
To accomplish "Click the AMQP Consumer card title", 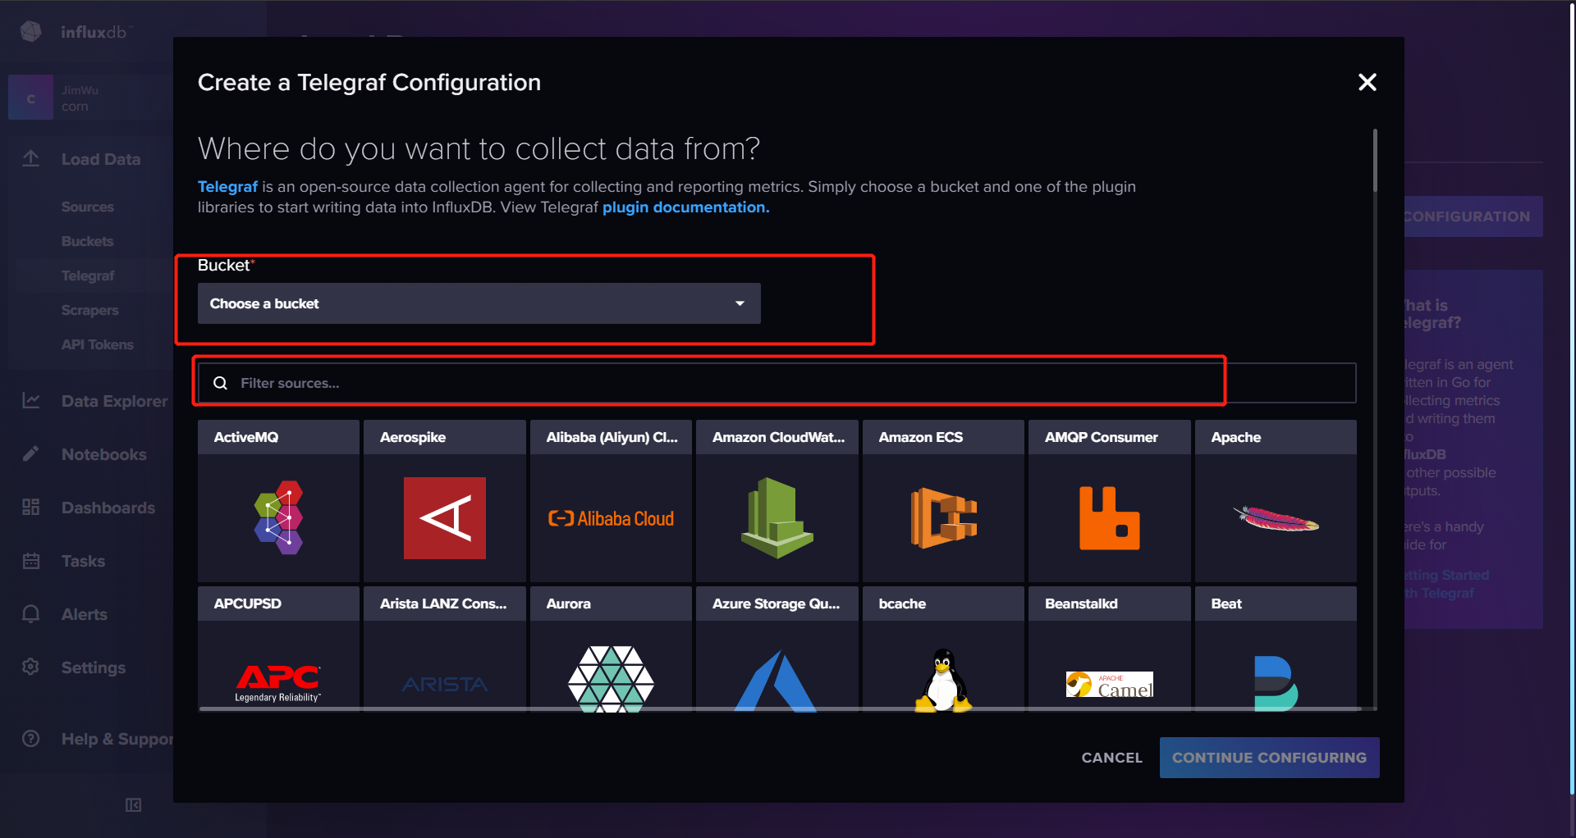I will 1102,437.
